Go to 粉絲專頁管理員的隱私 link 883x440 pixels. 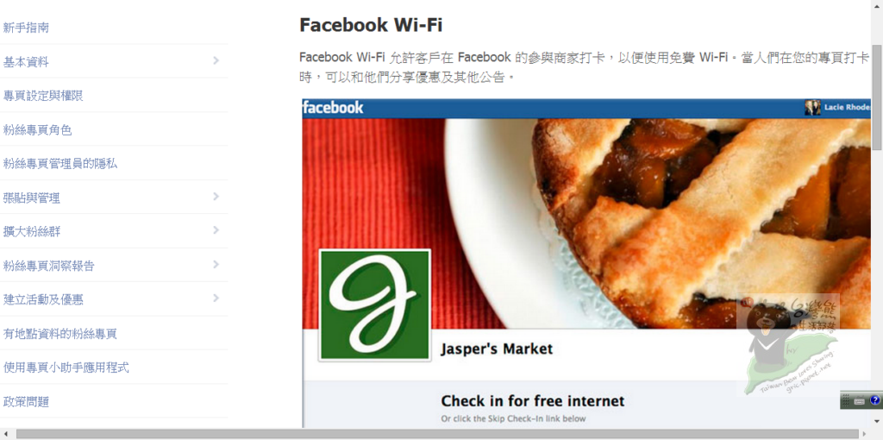tap(60, 164)
